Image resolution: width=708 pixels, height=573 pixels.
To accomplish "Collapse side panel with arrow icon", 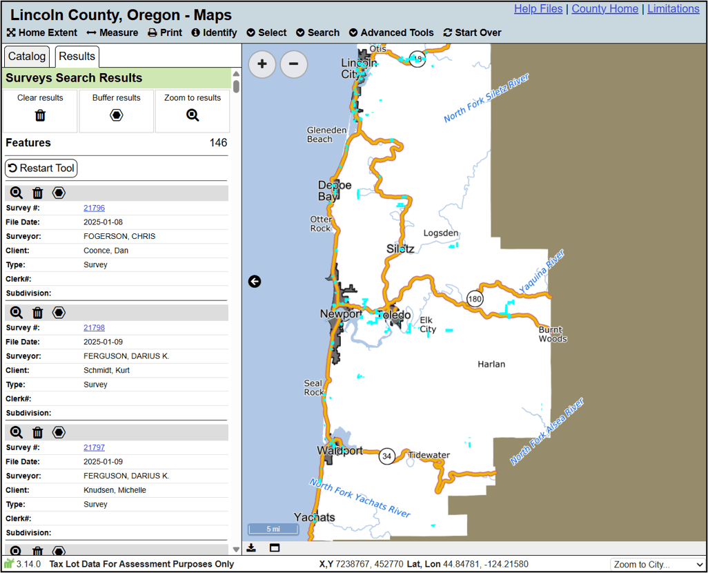I will click(x=255, y=282).
